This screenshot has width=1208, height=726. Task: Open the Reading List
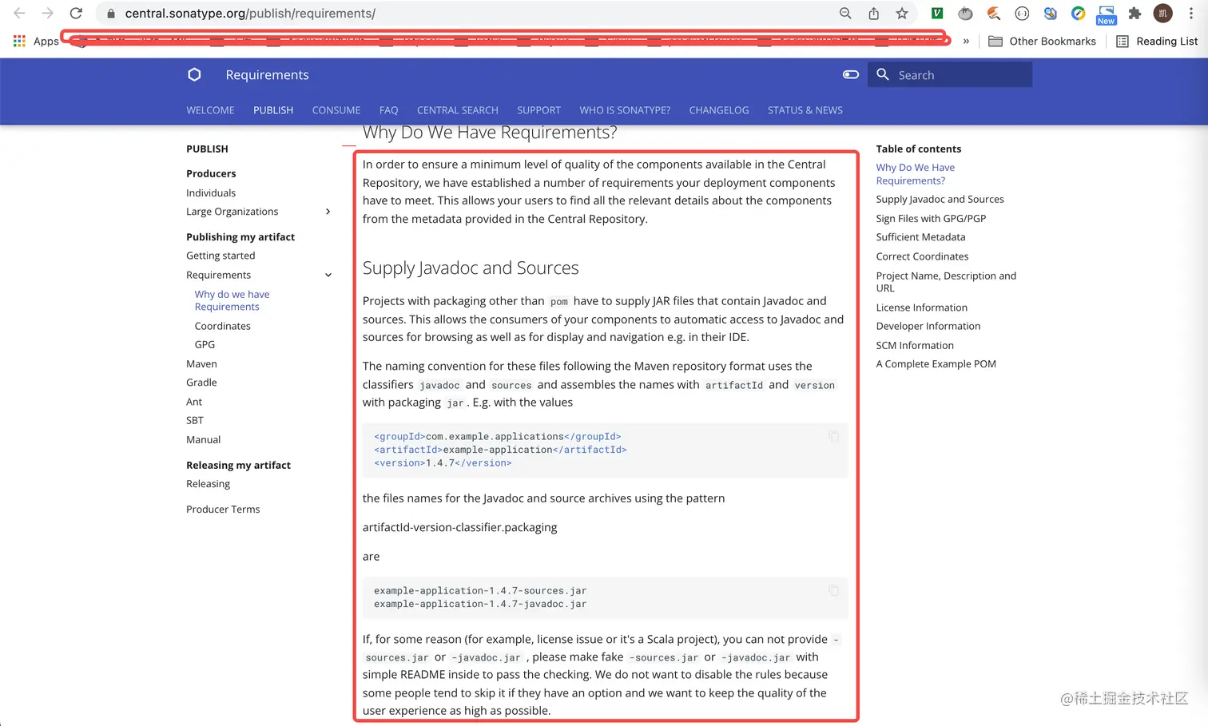(x=1156, y=42)
